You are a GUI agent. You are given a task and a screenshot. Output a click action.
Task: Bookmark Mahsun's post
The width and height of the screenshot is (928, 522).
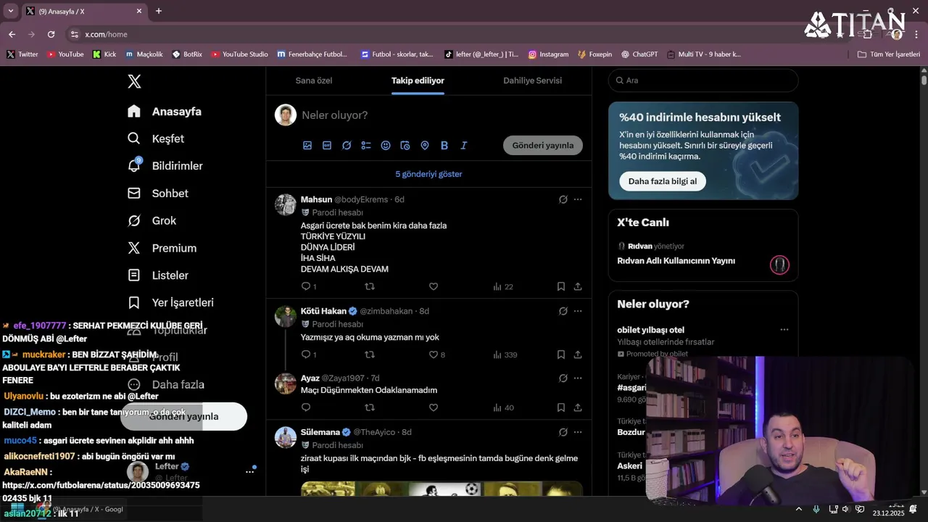(x=561, y=286)
